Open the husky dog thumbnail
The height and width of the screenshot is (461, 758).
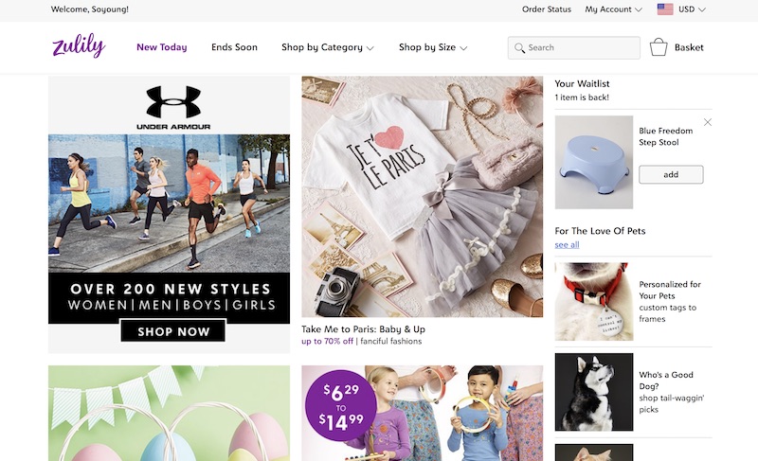pos(594,392)
